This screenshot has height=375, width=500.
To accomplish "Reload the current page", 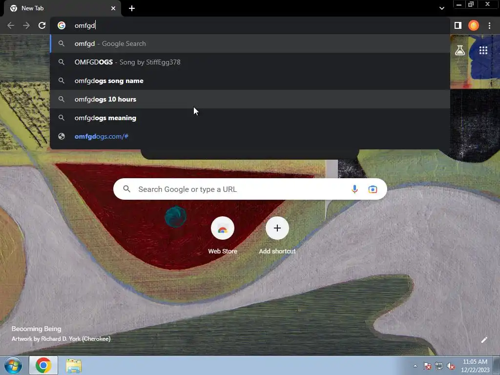I will pyautogui.click(x=42, y=25).
